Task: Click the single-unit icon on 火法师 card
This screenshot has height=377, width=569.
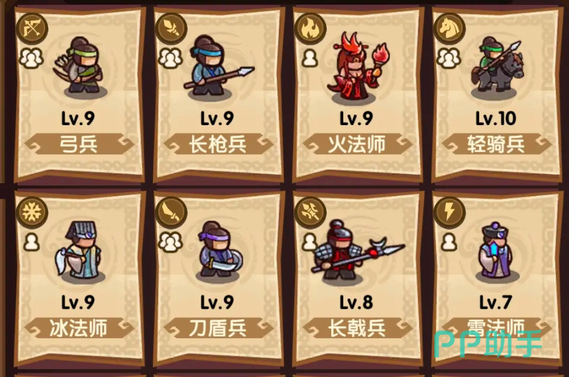Action: [309, 58]
